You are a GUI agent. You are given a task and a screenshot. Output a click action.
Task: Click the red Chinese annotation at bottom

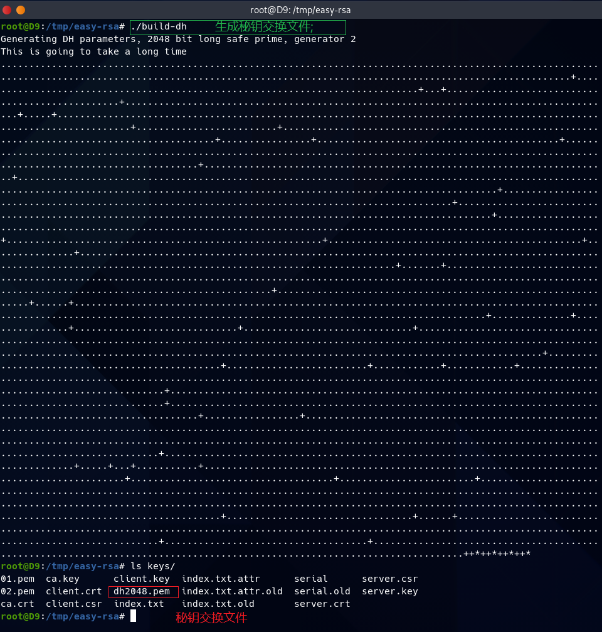point(211,618)
